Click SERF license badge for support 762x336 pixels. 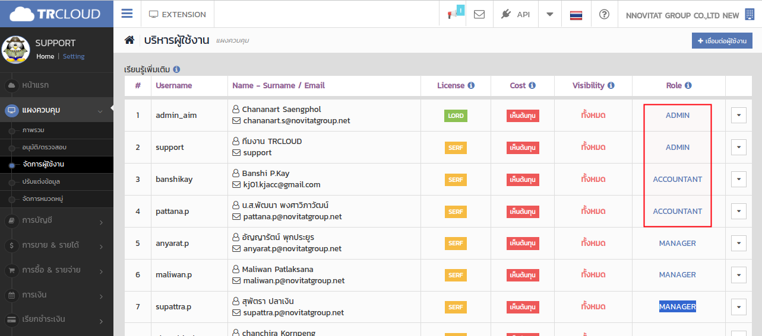[x=456, y=148]
